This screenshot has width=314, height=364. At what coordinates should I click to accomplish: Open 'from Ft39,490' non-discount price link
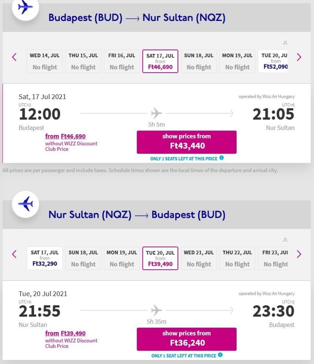[65, 333]
